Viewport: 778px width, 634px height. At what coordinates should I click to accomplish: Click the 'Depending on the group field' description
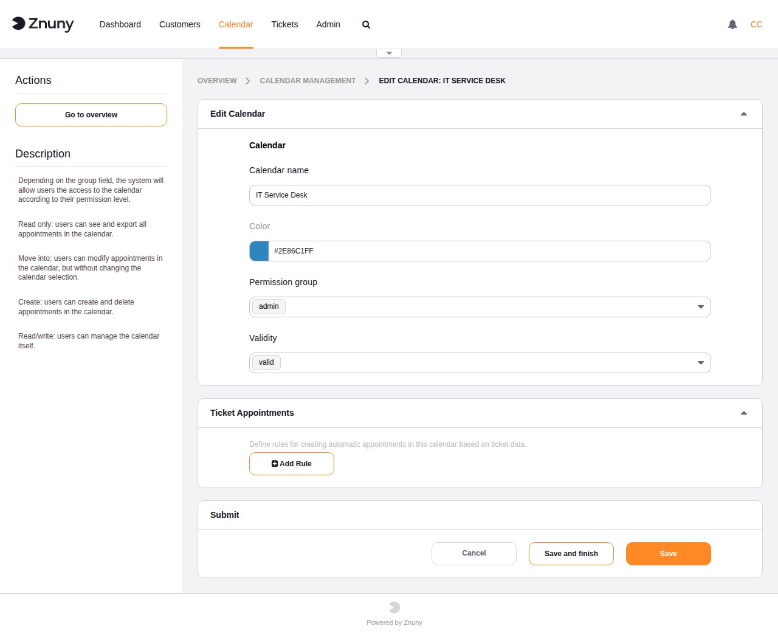pos(91,190)
